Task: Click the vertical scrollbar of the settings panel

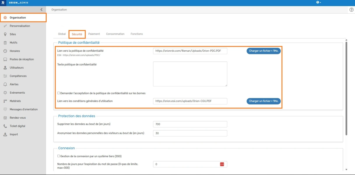Action: tap(346, 87)
